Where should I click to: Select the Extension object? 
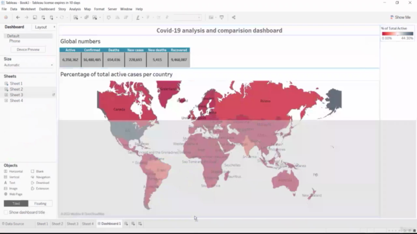coord(40,188)
